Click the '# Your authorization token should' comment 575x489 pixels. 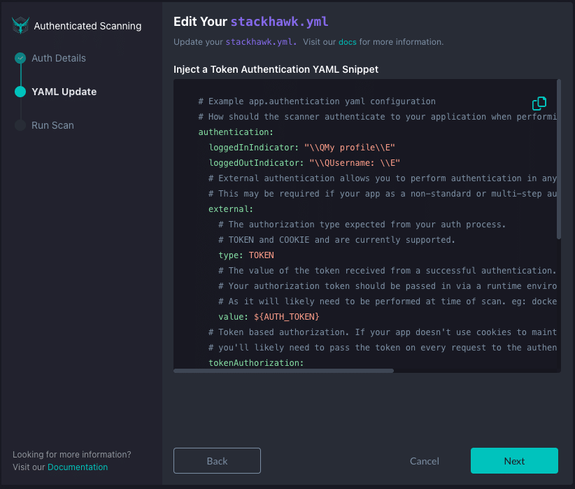tap(388, 286)
